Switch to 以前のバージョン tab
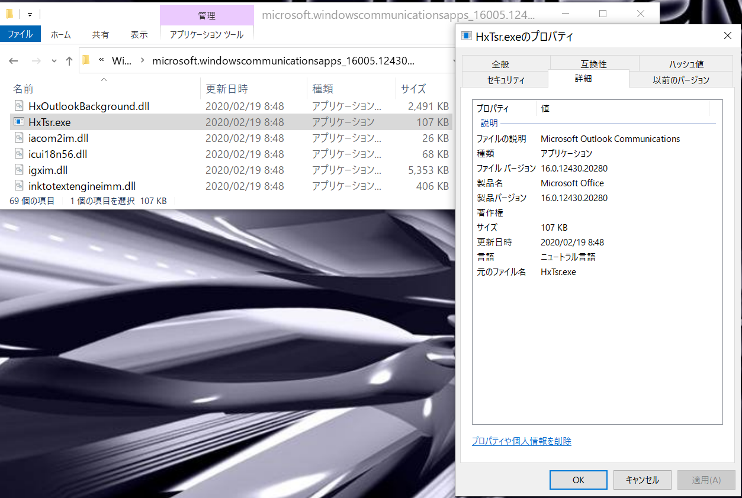This screenshot has width=742, height=498. click(682, 80)
